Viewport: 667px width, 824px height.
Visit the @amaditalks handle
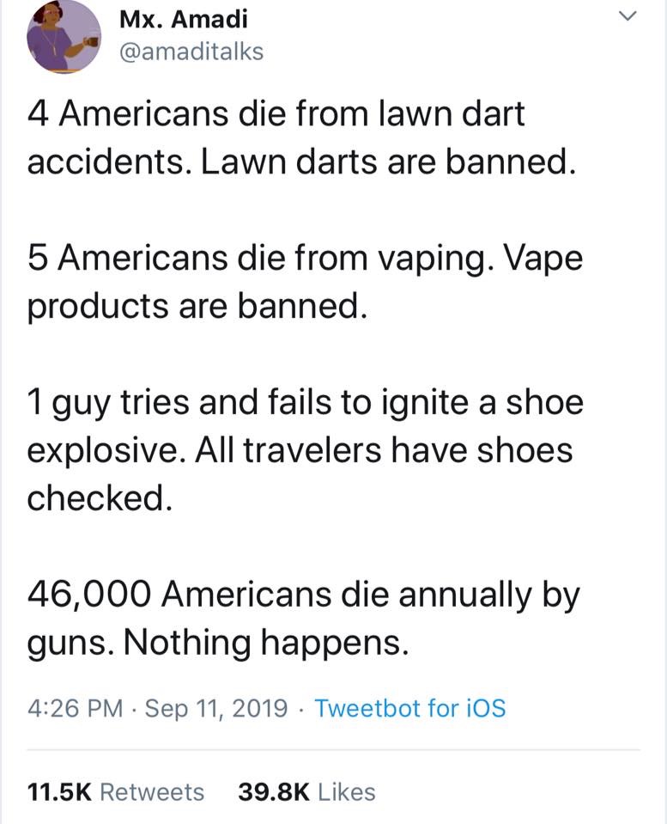tap(189, 52)
